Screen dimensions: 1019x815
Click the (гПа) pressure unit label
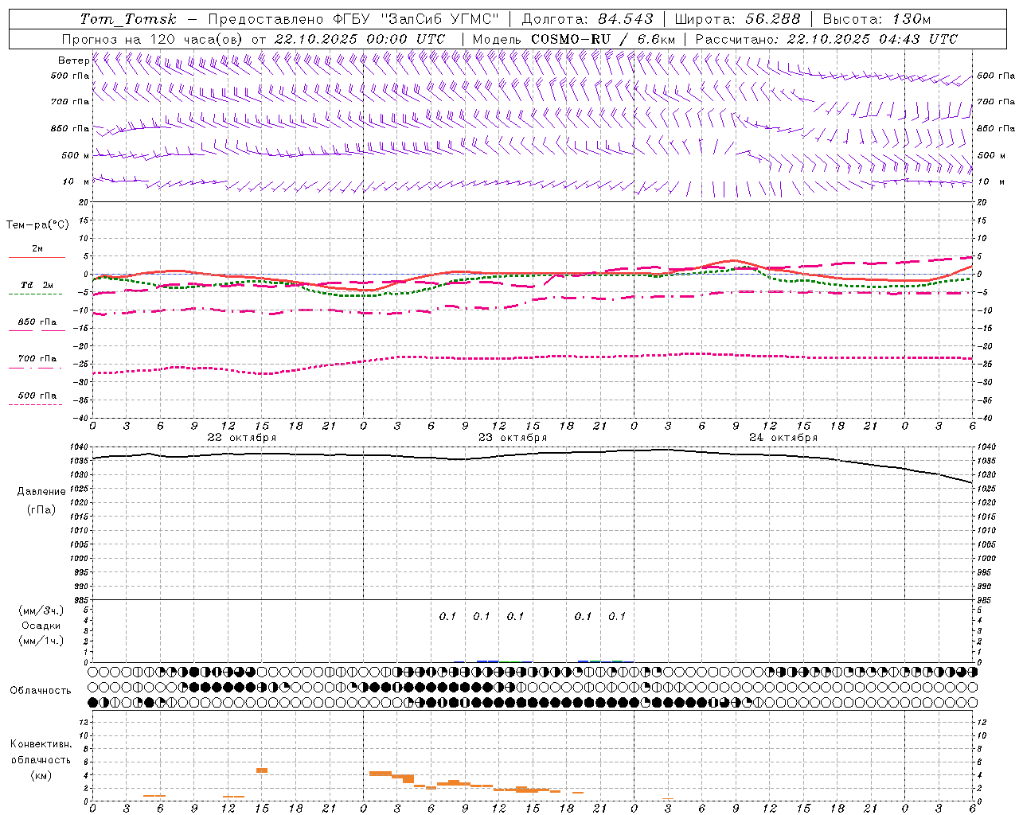pyautogui.click(x=41, y=510)
